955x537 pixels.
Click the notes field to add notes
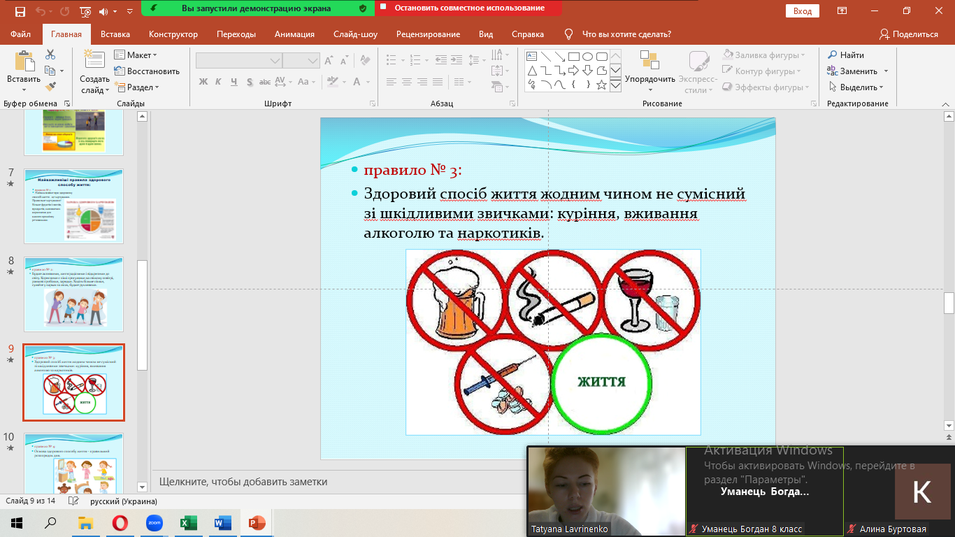coord(336,482)
